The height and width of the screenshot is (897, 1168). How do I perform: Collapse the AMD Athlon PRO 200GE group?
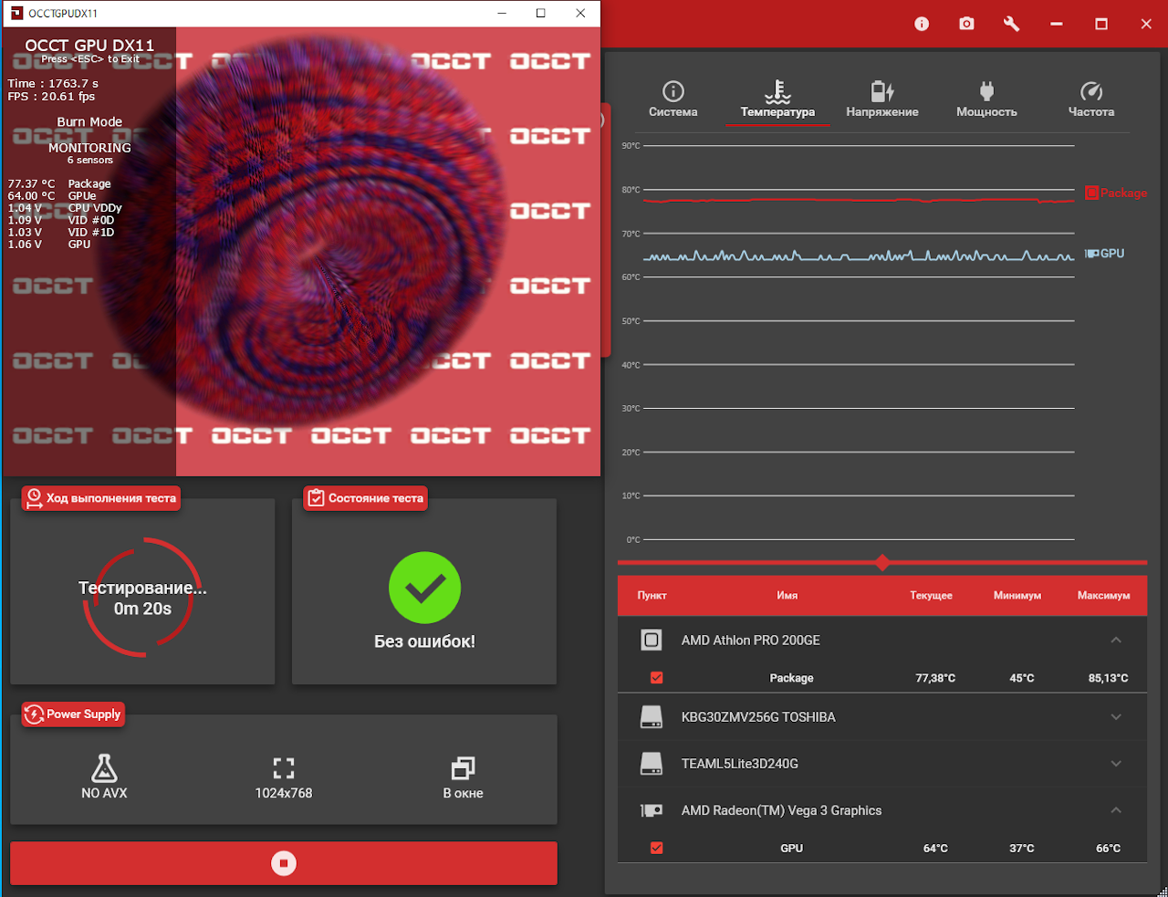[1116, 640]
